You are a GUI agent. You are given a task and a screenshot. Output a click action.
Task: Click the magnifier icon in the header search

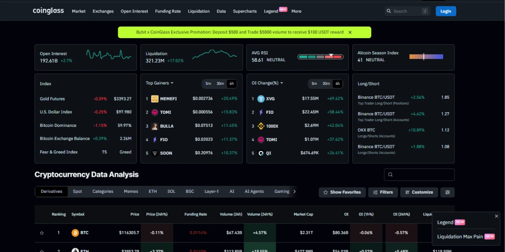point(389,11)
